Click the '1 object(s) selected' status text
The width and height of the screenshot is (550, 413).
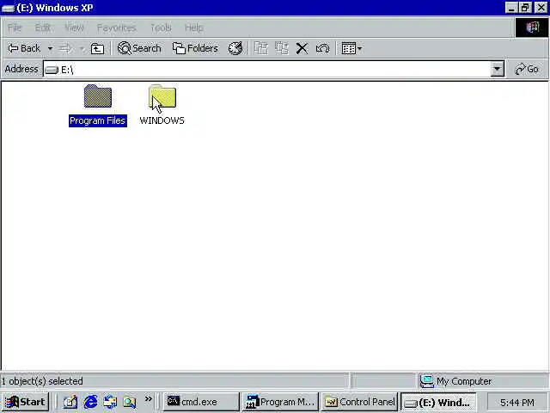coord(42,381)
